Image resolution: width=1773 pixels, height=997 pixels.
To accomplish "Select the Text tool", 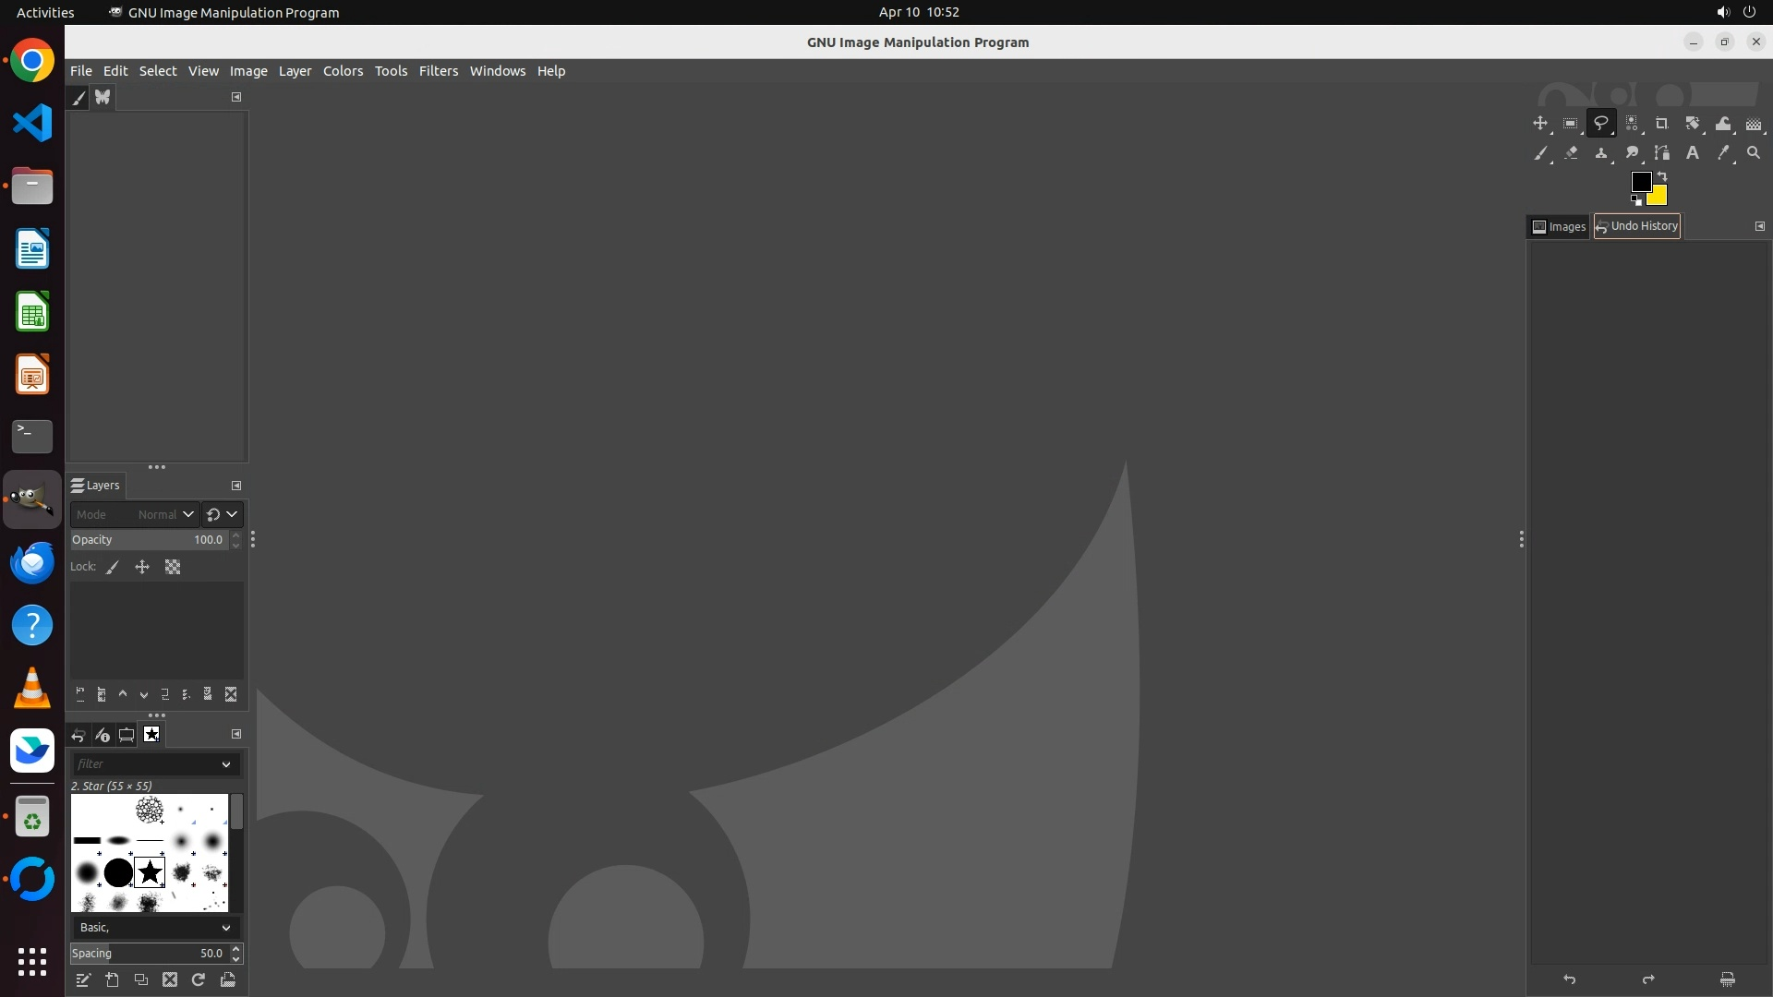I will [x=1692, y=153].
